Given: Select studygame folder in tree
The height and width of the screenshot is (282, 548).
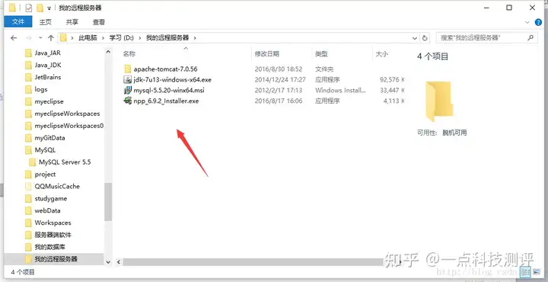Looking at the screenshot, I should pyautogui.click(x=51, y=198).
